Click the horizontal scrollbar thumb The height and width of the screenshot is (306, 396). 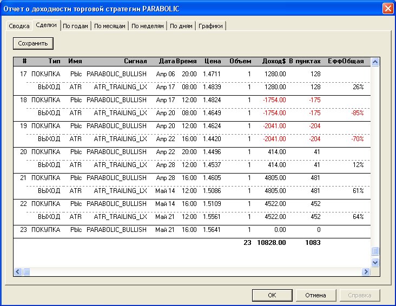pos(27,271)
